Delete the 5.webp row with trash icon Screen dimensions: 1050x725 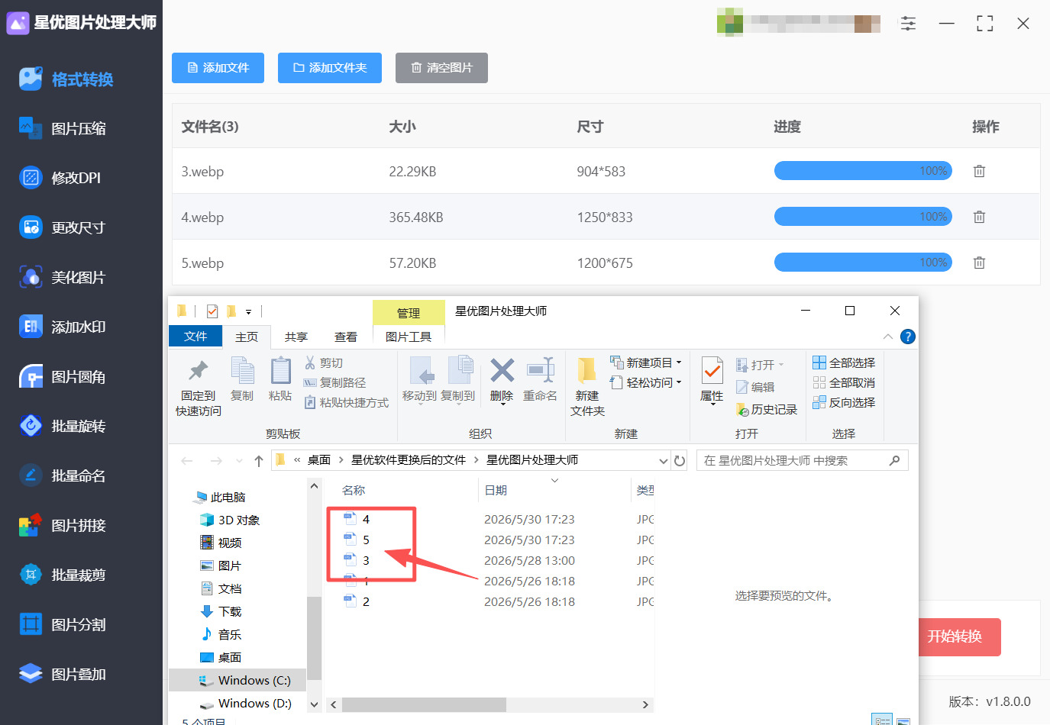[979, 263]
